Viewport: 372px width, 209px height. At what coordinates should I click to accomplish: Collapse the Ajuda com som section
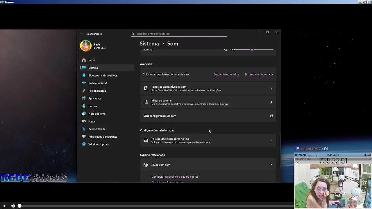pos(271,165)
